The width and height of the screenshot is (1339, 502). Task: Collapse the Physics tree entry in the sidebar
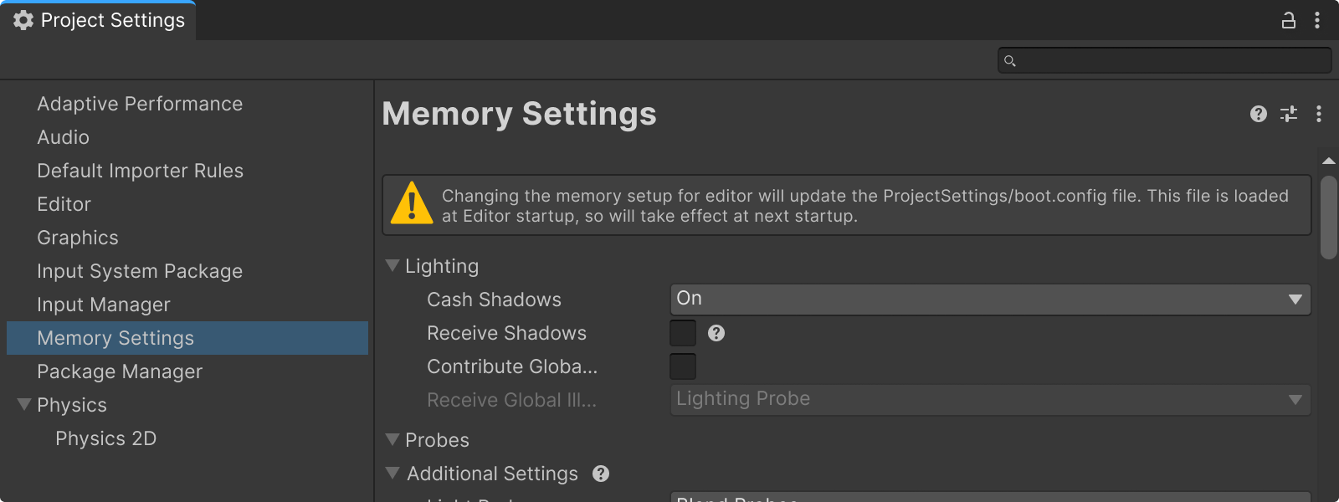tap(23, 404)
